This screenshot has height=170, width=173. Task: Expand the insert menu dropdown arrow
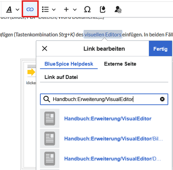tap(75, 10)
